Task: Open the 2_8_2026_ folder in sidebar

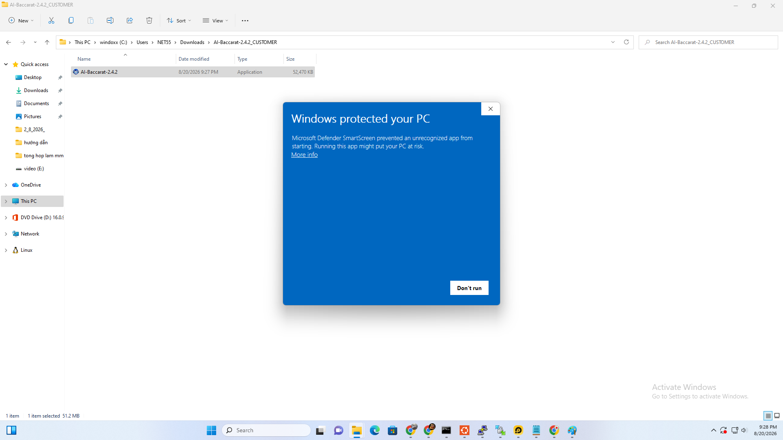Action: [34, 130]
